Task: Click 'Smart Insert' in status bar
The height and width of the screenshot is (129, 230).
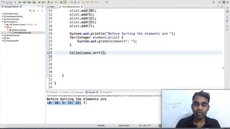Action: tap(124, 125)
